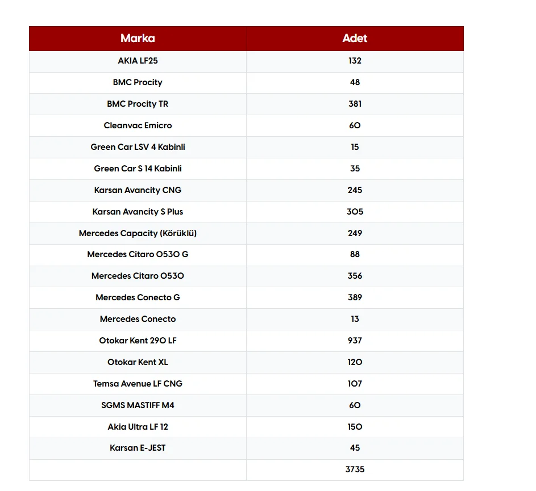Select the Otokar Kent 290 LF cell

[x=138, y=341]
